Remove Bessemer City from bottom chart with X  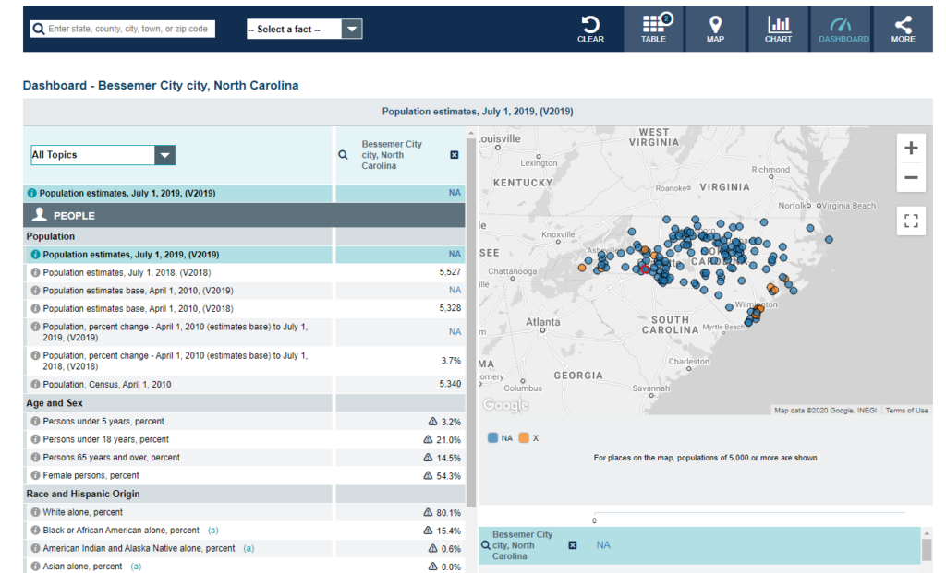click(x=573, y=545)
